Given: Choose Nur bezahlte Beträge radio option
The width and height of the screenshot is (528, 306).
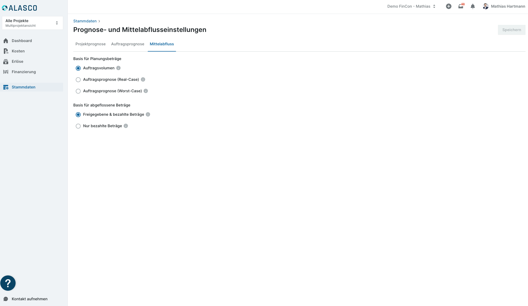Looking at the screenshot, I should (78, 126).
